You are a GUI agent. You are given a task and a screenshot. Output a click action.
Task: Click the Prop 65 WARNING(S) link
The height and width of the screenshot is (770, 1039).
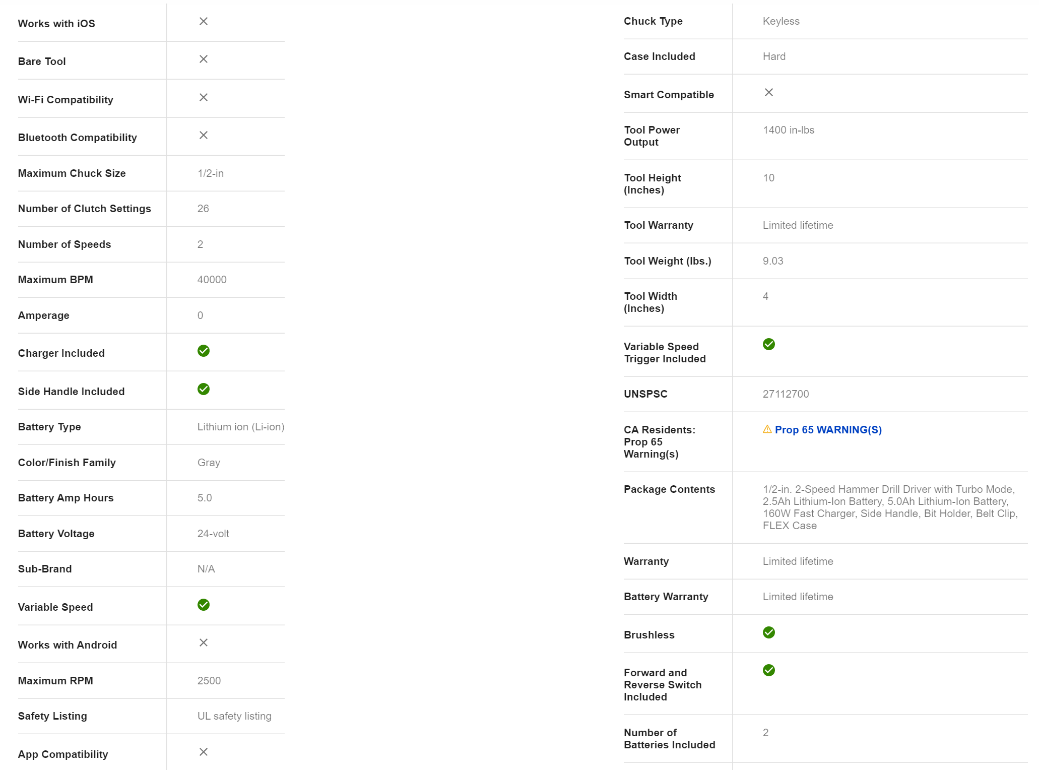pos(828,430)
